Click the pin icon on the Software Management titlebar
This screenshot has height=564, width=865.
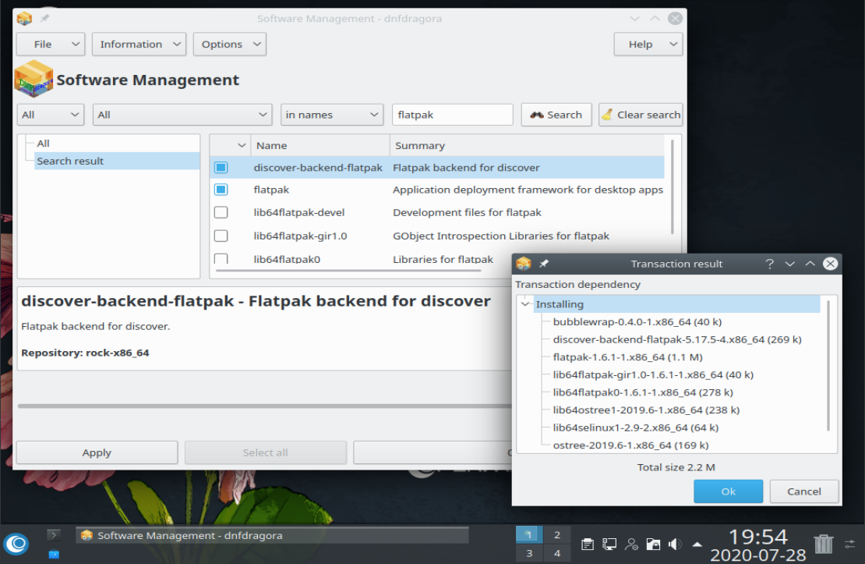point(44,17)
